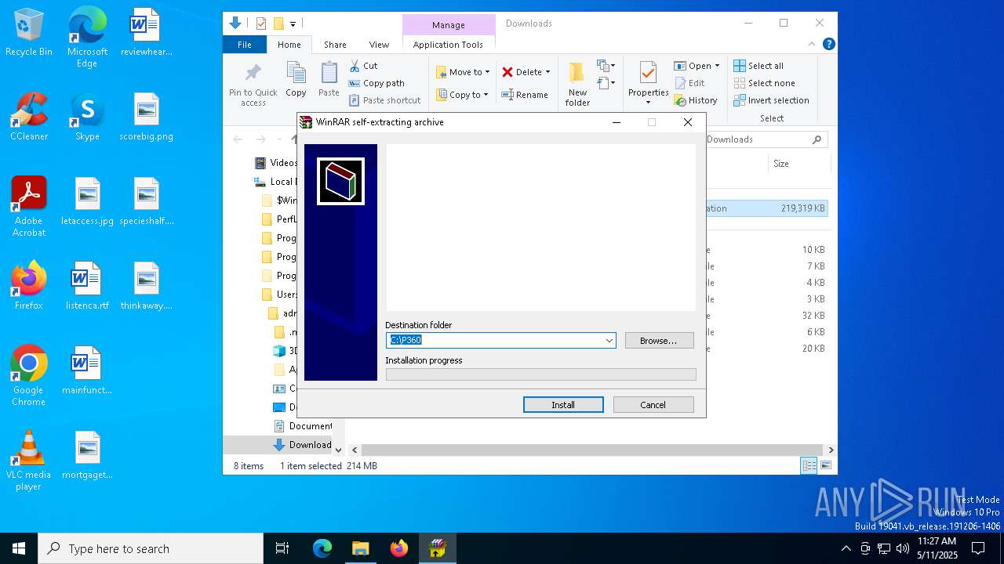Select listenca.rtf desktop file
Screen dimensions: 1004x564
[87, 287]
